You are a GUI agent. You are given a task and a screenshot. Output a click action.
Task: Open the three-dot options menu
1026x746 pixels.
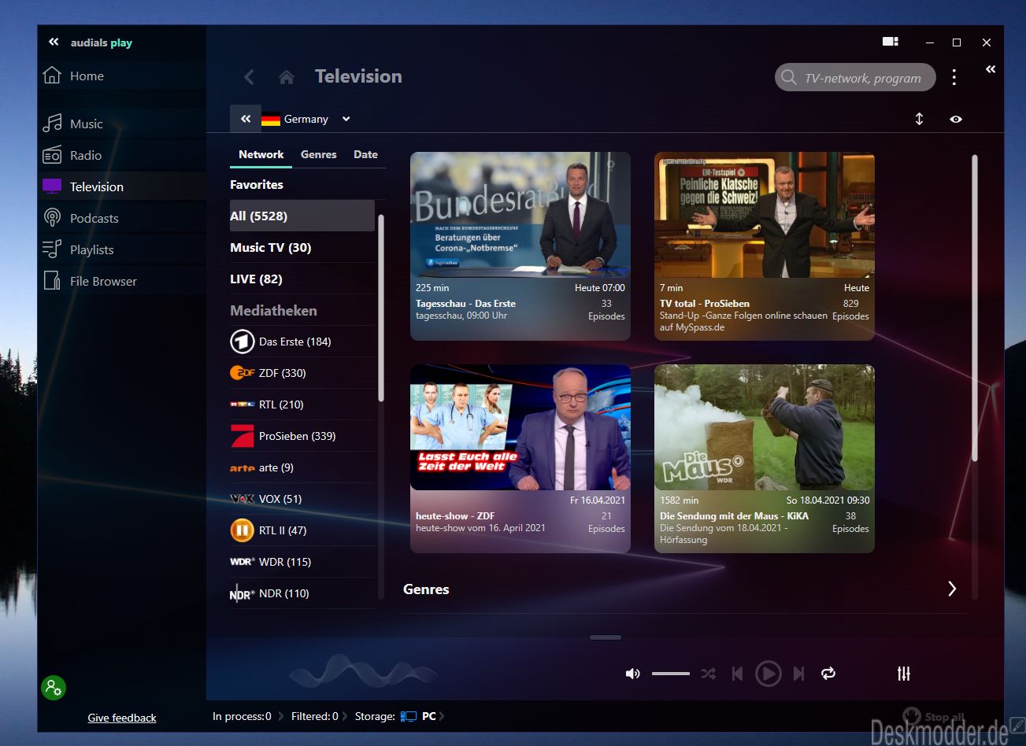click(954, 77)
